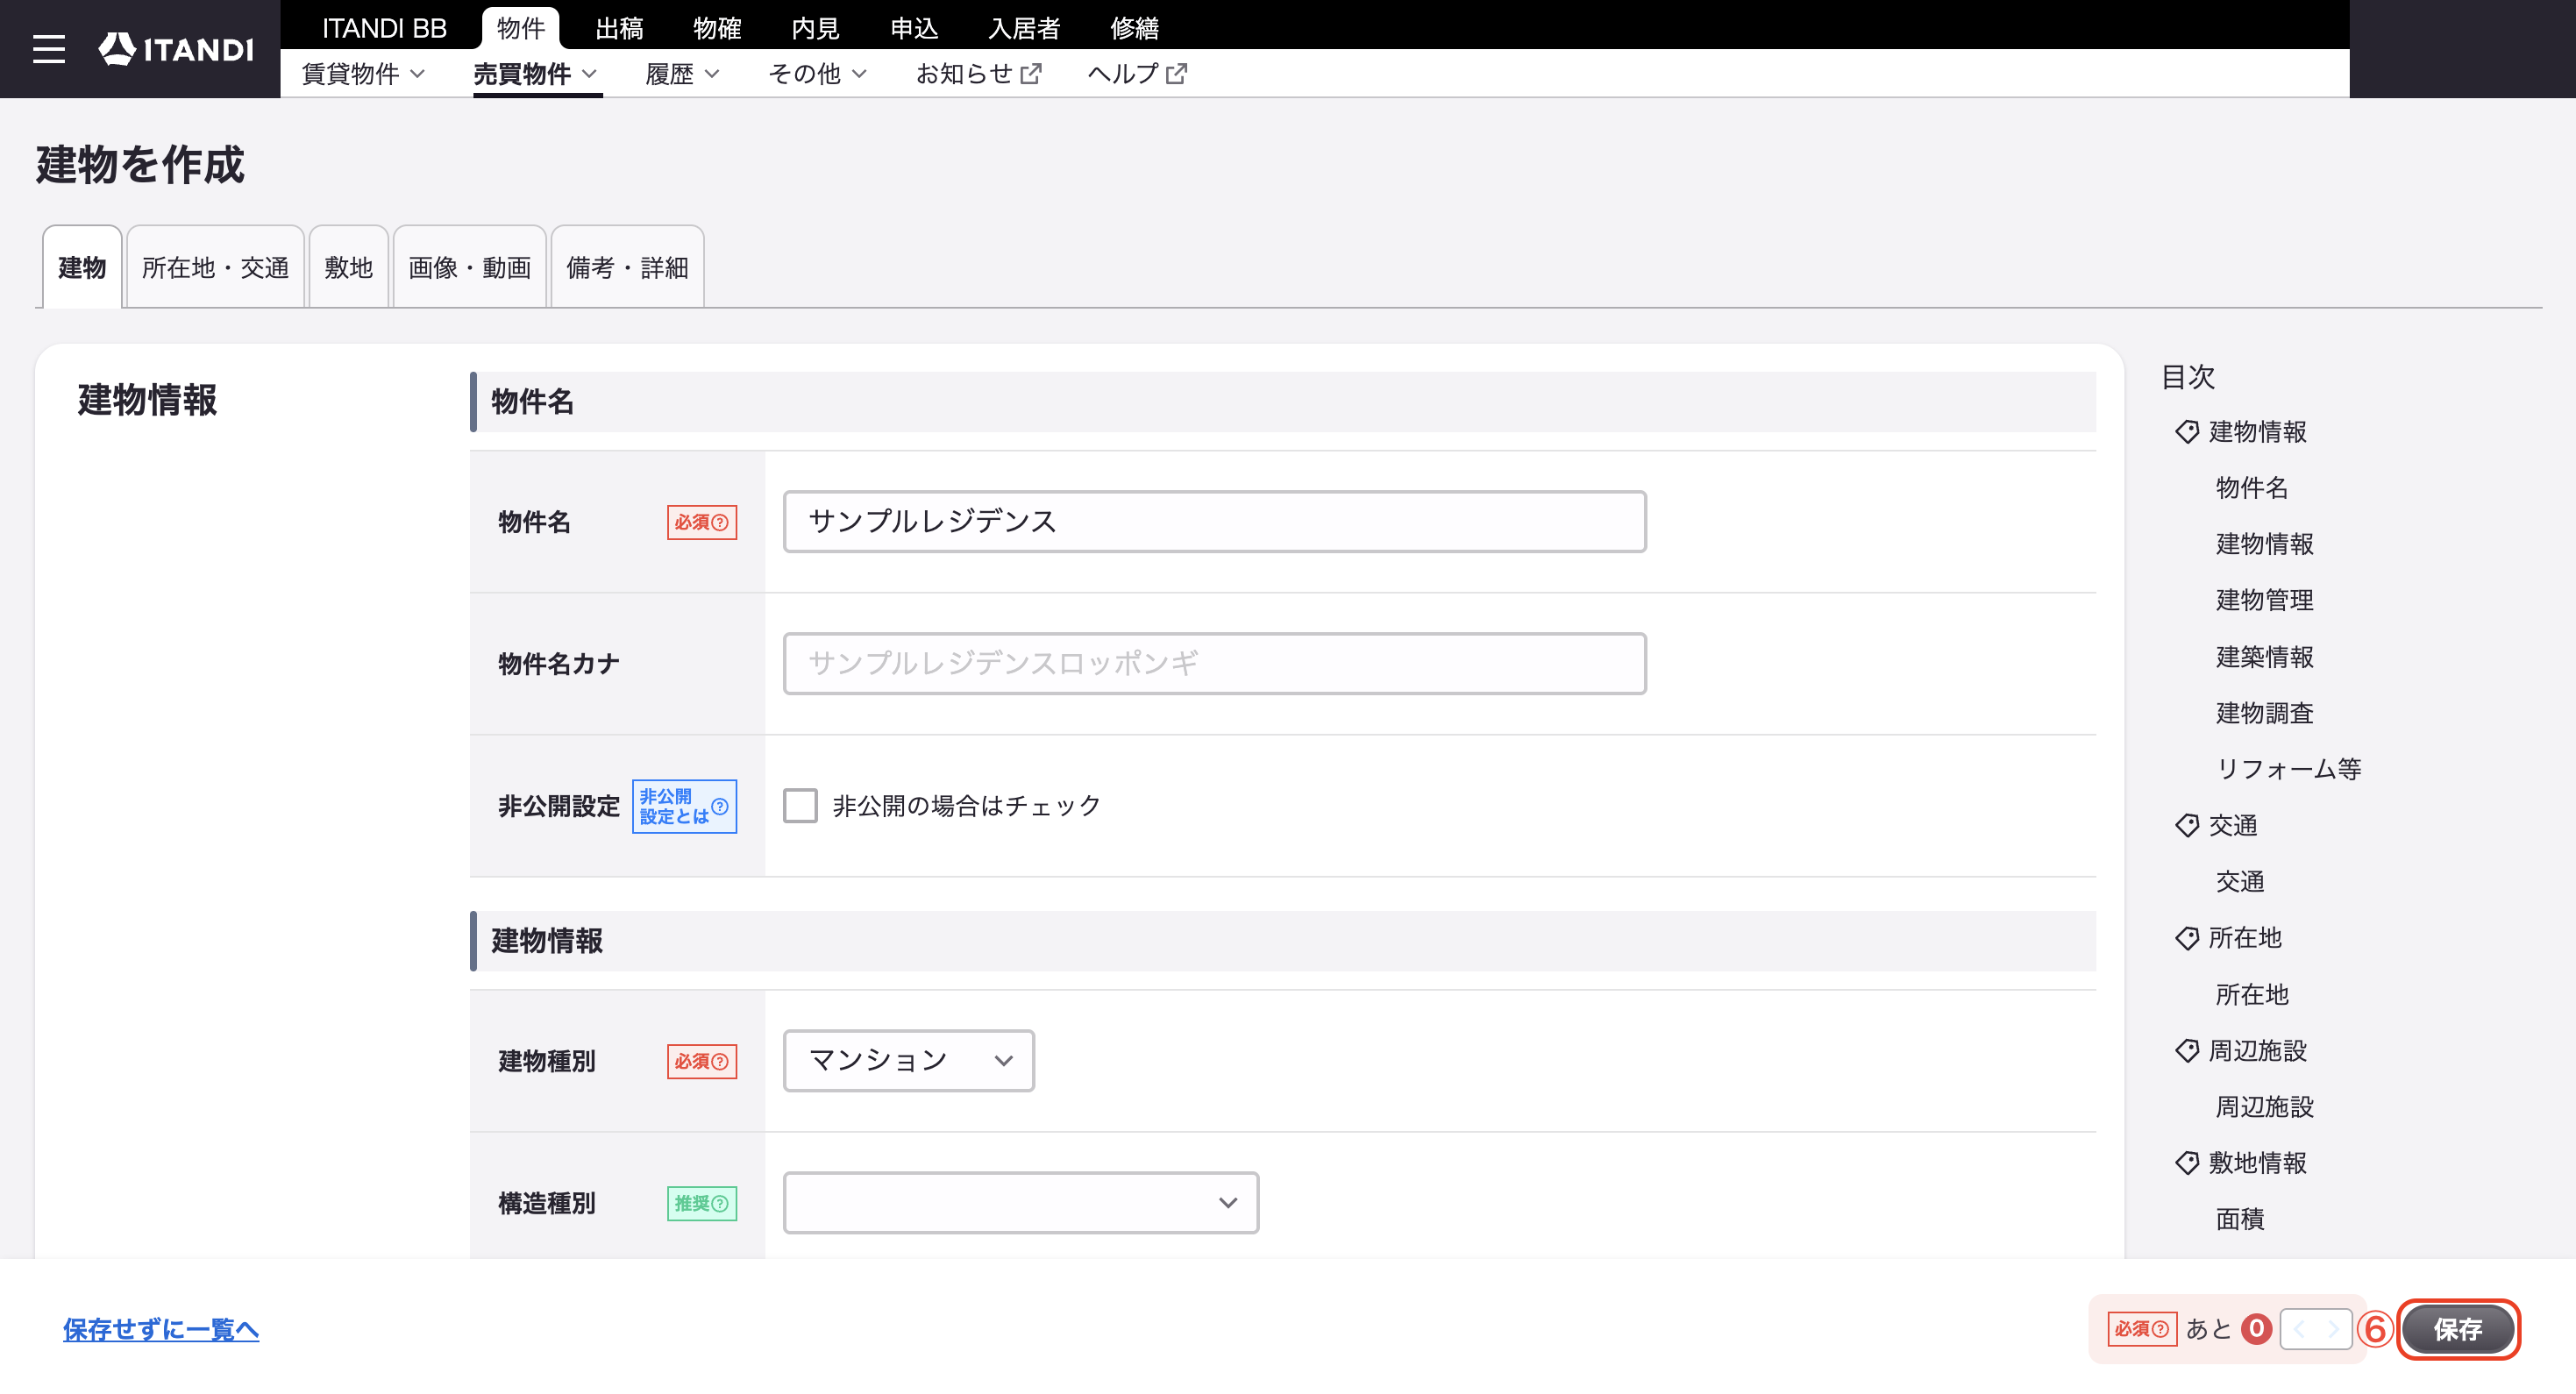
Task: Switch to the 建物 tab
Action: [82, 267]
